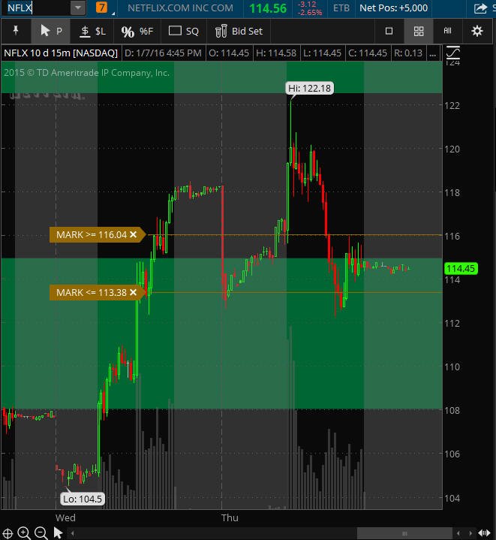Open the orange 7 alerts indicator

pyautogui.click(x=101, y=8)
